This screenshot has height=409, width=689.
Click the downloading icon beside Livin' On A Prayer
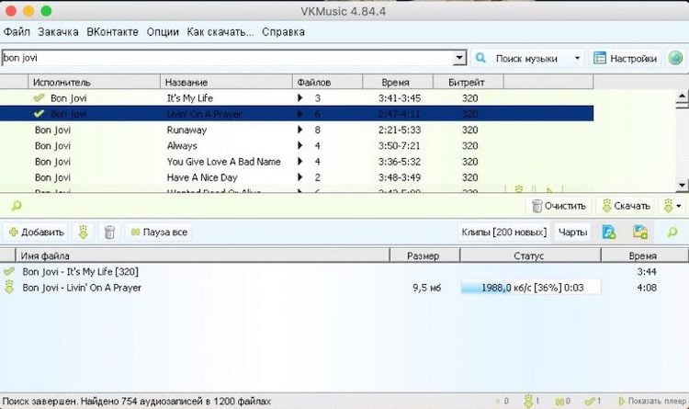click(9, 288)
